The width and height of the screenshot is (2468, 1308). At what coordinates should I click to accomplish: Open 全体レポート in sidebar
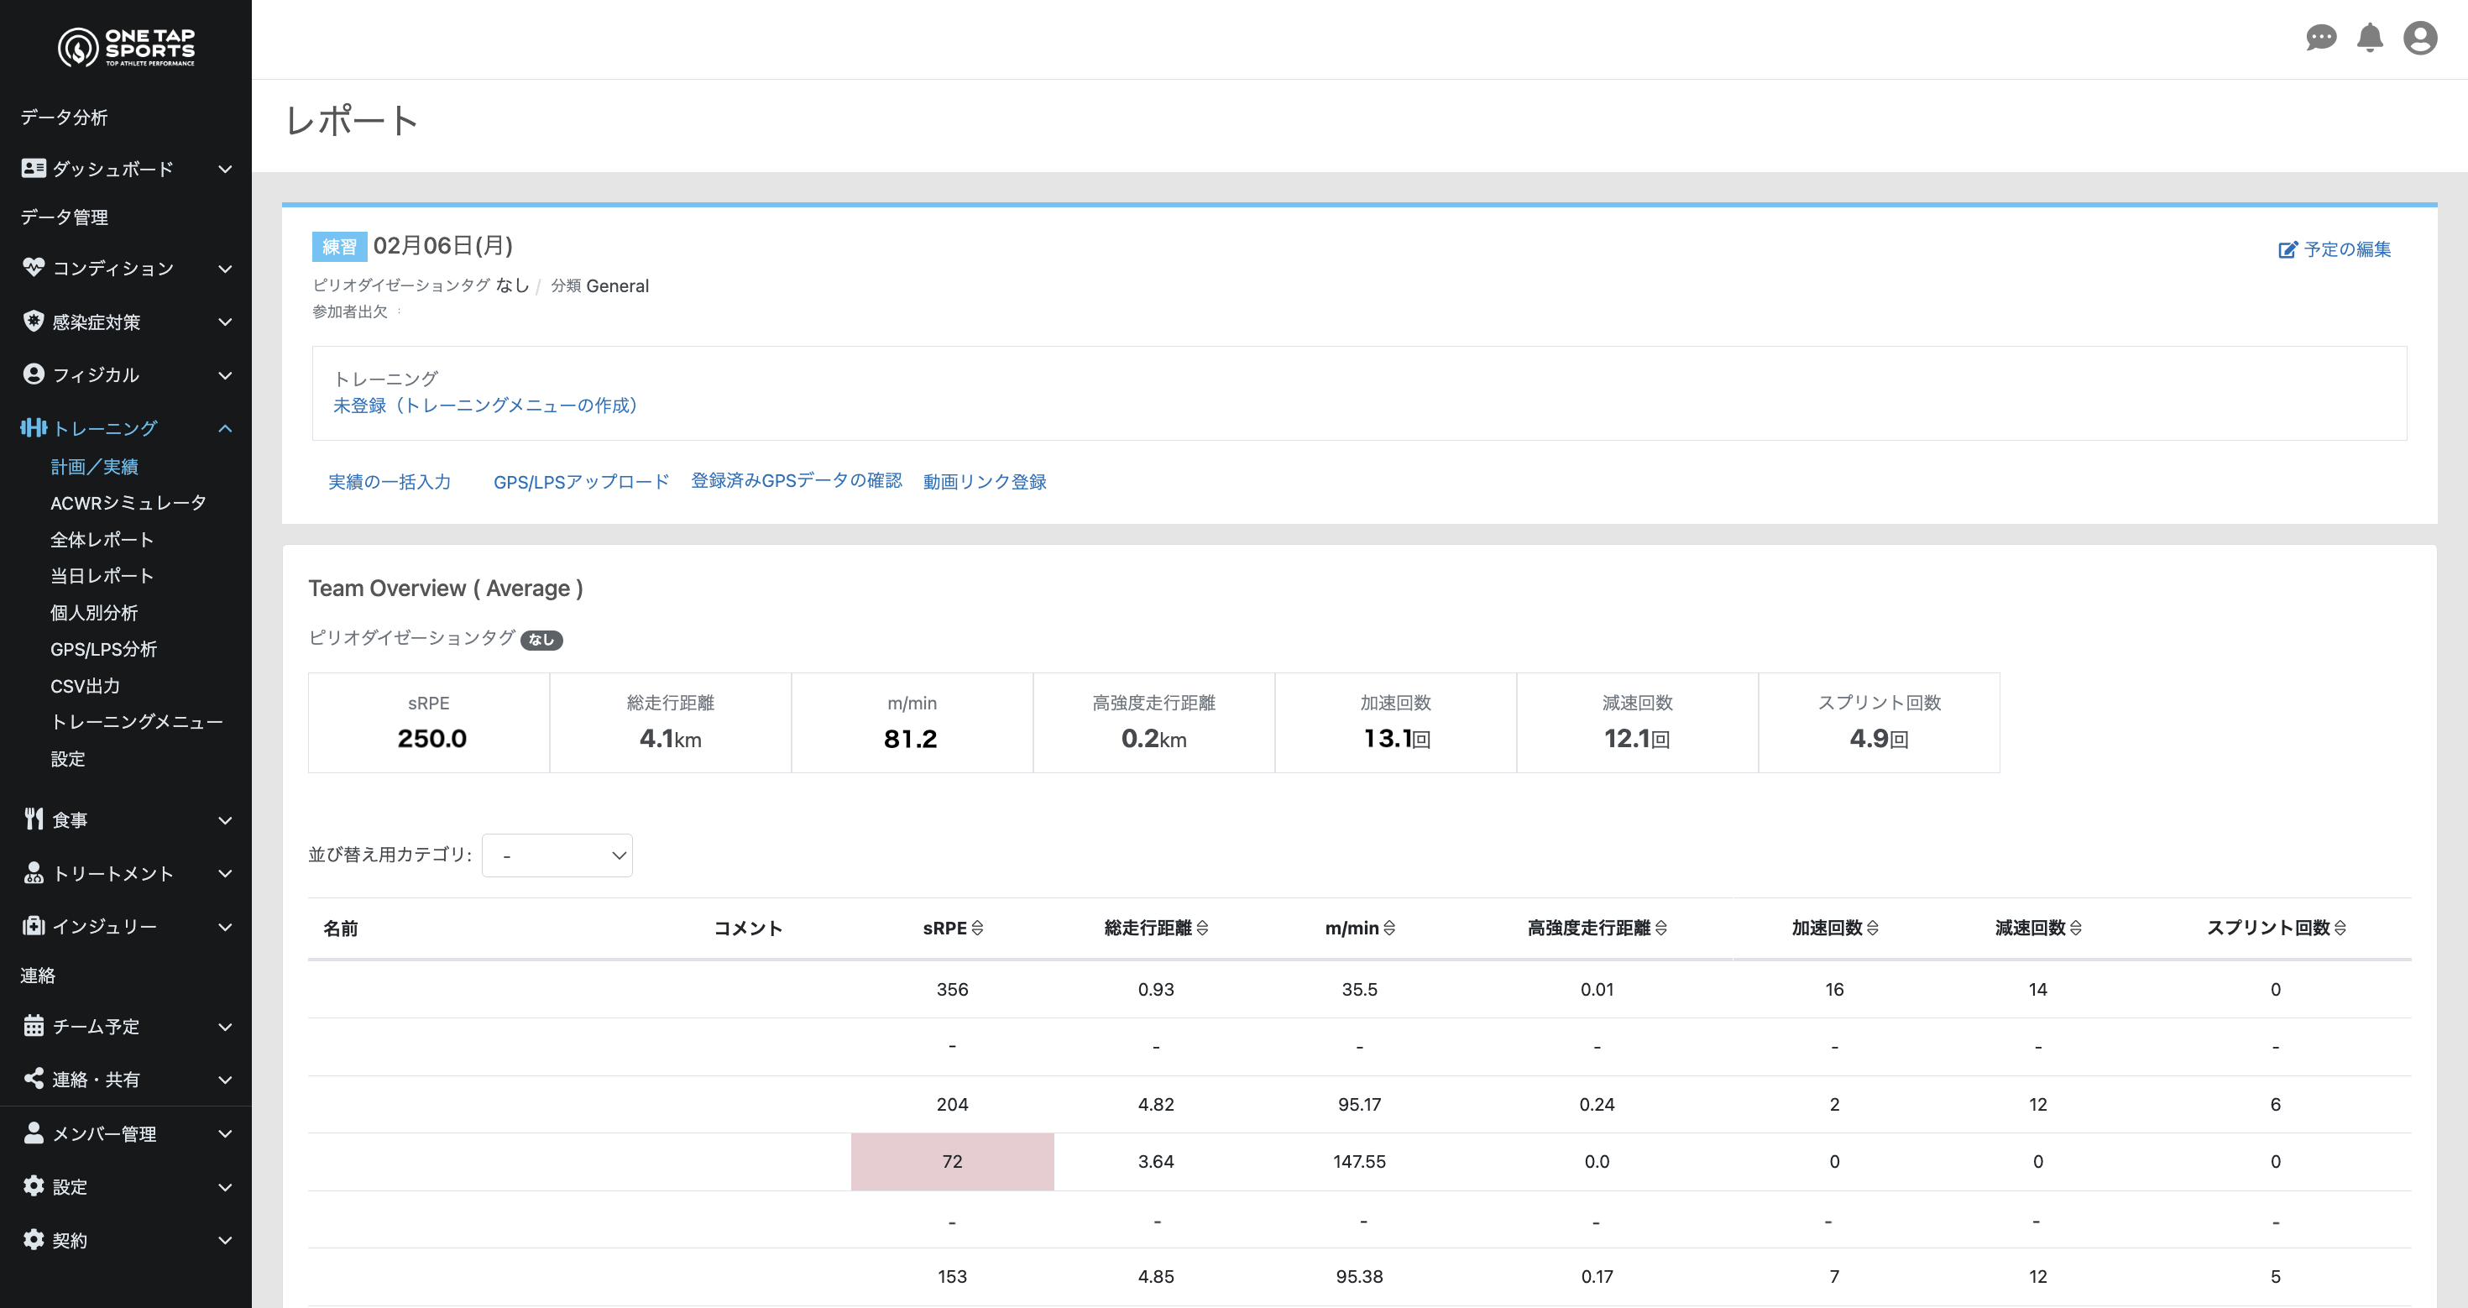point(102,540)
